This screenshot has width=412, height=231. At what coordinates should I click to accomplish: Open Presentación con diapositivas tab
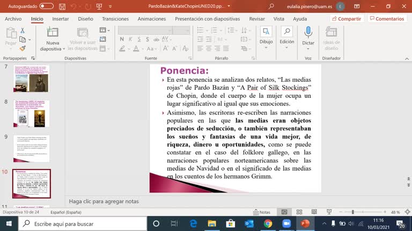pos(207,19)
